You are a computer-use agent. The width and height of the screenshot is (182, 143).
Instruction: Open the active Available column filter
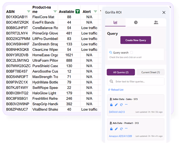coord(78,11)
